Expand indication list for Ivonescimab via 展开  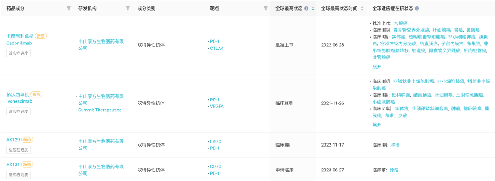click(377, 125)
